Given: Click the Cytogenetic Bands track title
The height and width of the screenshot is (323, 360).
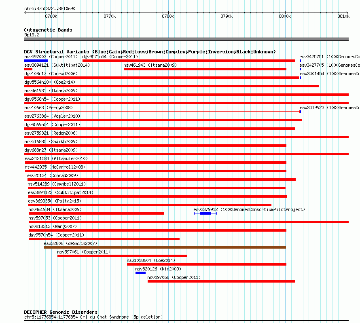Looking at the screenshot, I should (48, 30).
